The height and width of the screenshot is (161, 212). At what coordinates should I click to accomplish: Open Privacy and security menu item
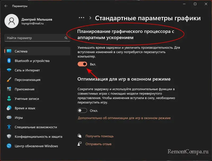[x=38, y=137]
